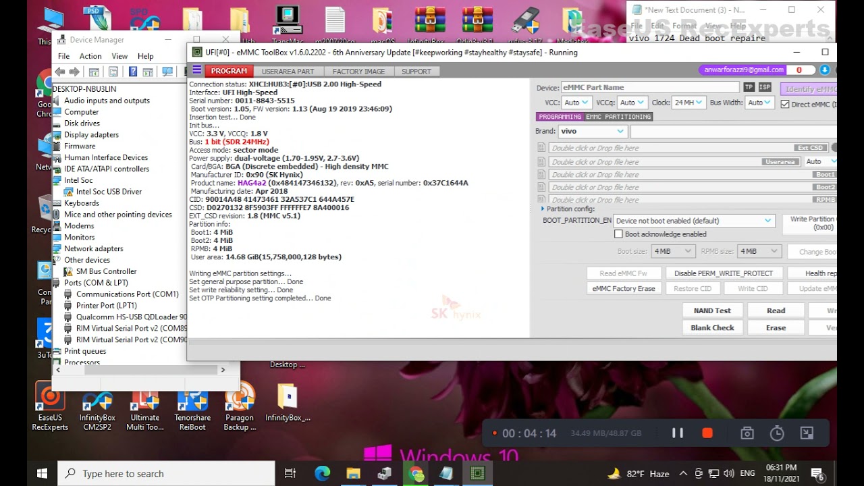Toggle the ISP mode button
The image size is (864, 486).
point(765,87)
